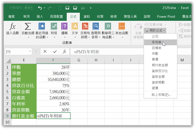Open the Text (文字) functions icon

point(75,26)
